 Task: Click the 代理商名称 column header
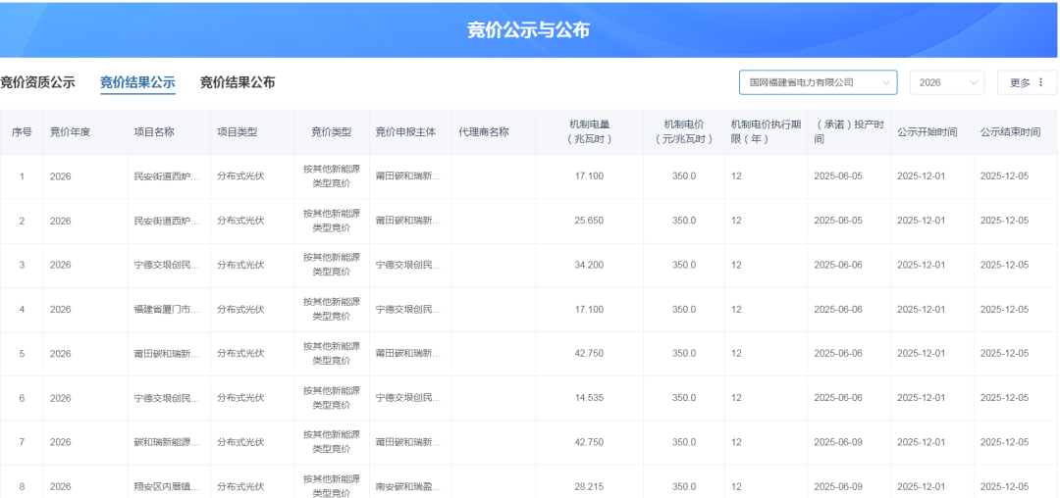[x=484, y=132]
